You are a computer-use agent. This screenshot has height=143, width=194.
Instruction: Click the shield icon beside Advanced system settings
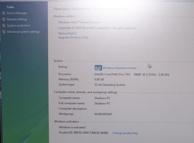tap(4, 32)
